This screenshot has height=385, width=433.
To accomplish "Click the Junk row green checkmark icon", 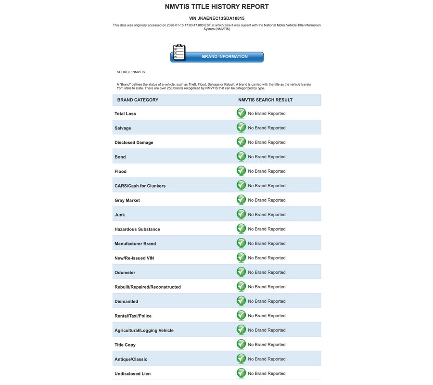I will 241,214.
